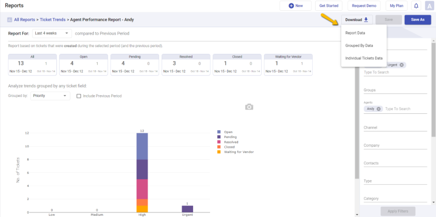Click the Save As button
The width and height of the screenshot is (436, 217).
(x=418, y=20)
